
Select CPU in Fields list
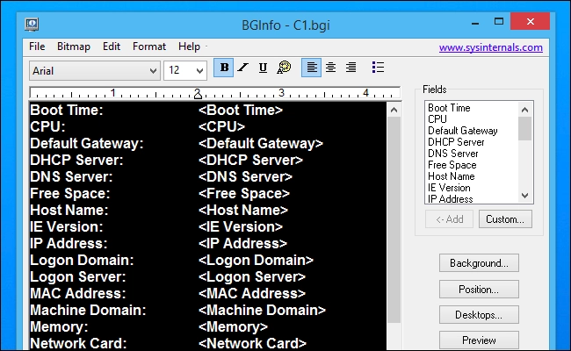point(437,119)
